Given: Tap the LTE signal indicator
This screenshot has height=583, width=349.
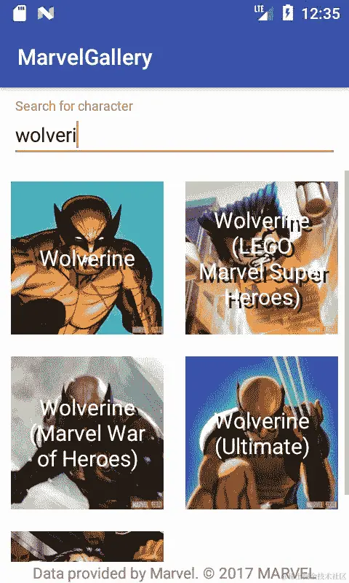Looking at the screenshot, I should click(264, 12).
